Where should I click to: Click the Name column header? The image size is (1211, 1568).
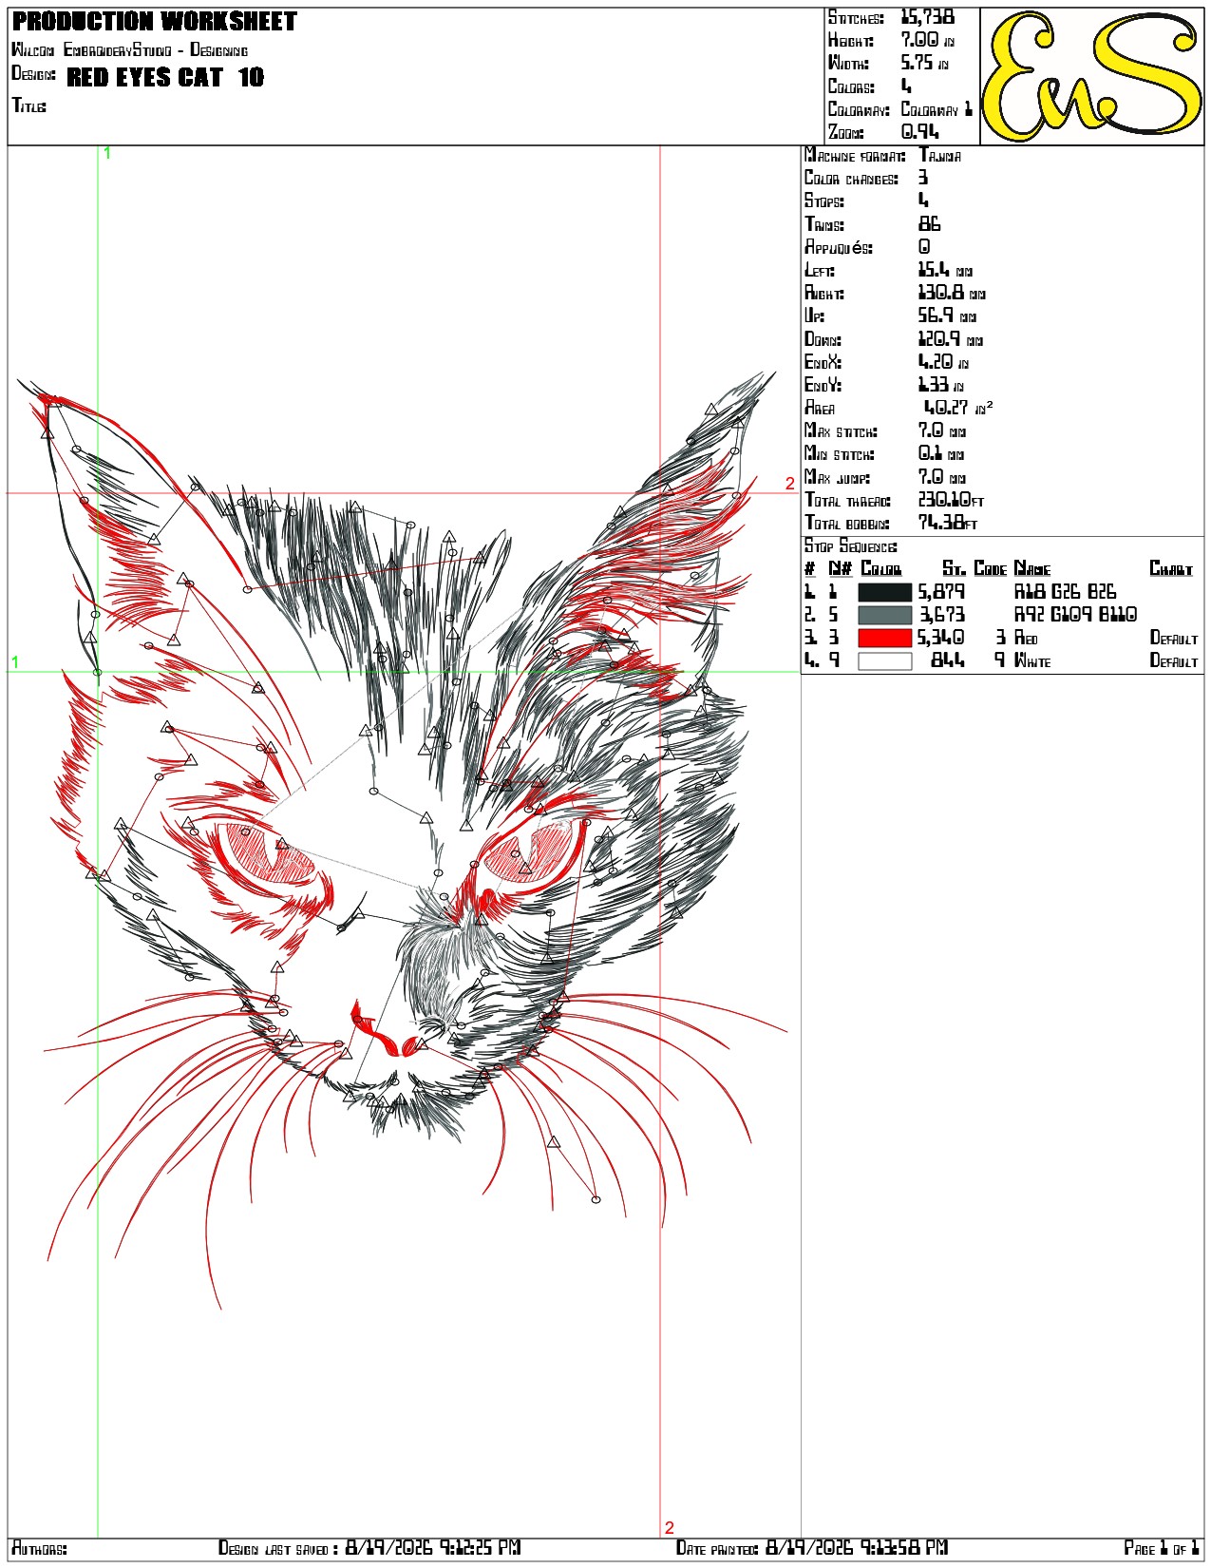tap(1031, 568)
